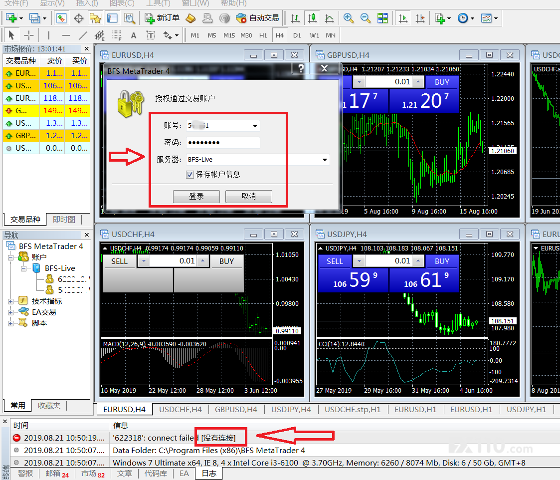Screen dimensions: 560x480
Task: Click the 密码 password field
Action: pos(223,143)
